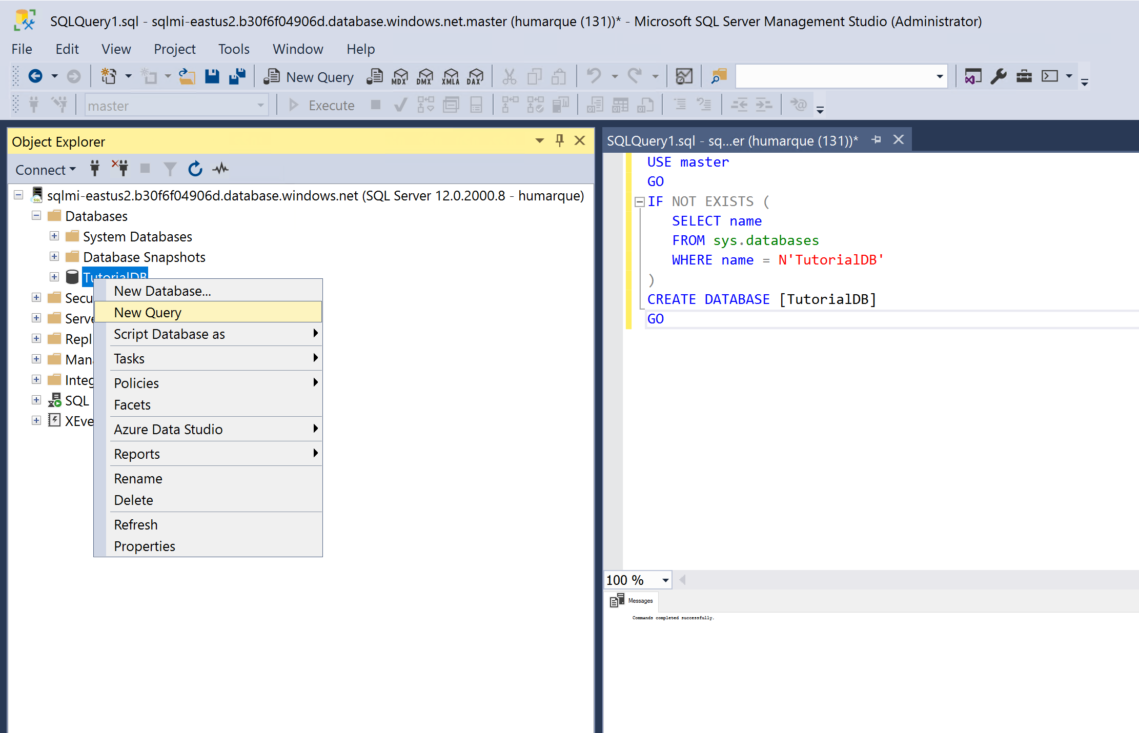Click the Navigate Backward arrow icon

[x=35, y=76]
